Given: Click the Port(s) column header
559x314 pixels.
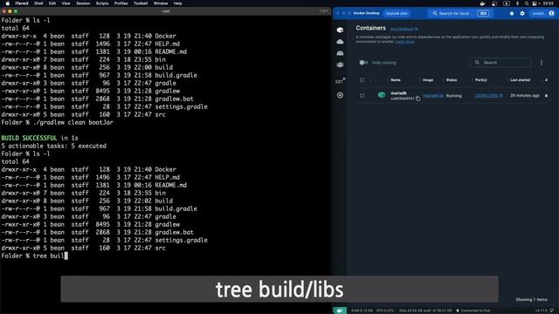Looking at the screenshot, I should [481, 80].
